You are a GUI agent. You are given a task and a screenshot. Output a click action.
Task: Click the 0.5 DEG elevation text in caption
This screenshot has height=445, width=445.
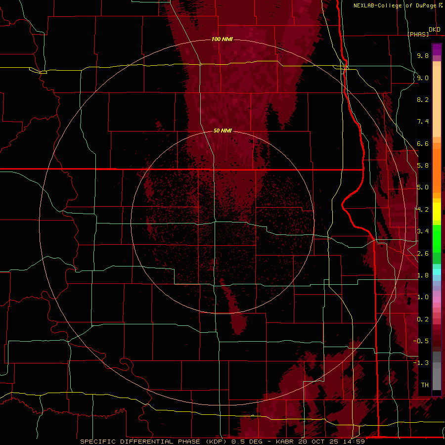click(246, 442)
